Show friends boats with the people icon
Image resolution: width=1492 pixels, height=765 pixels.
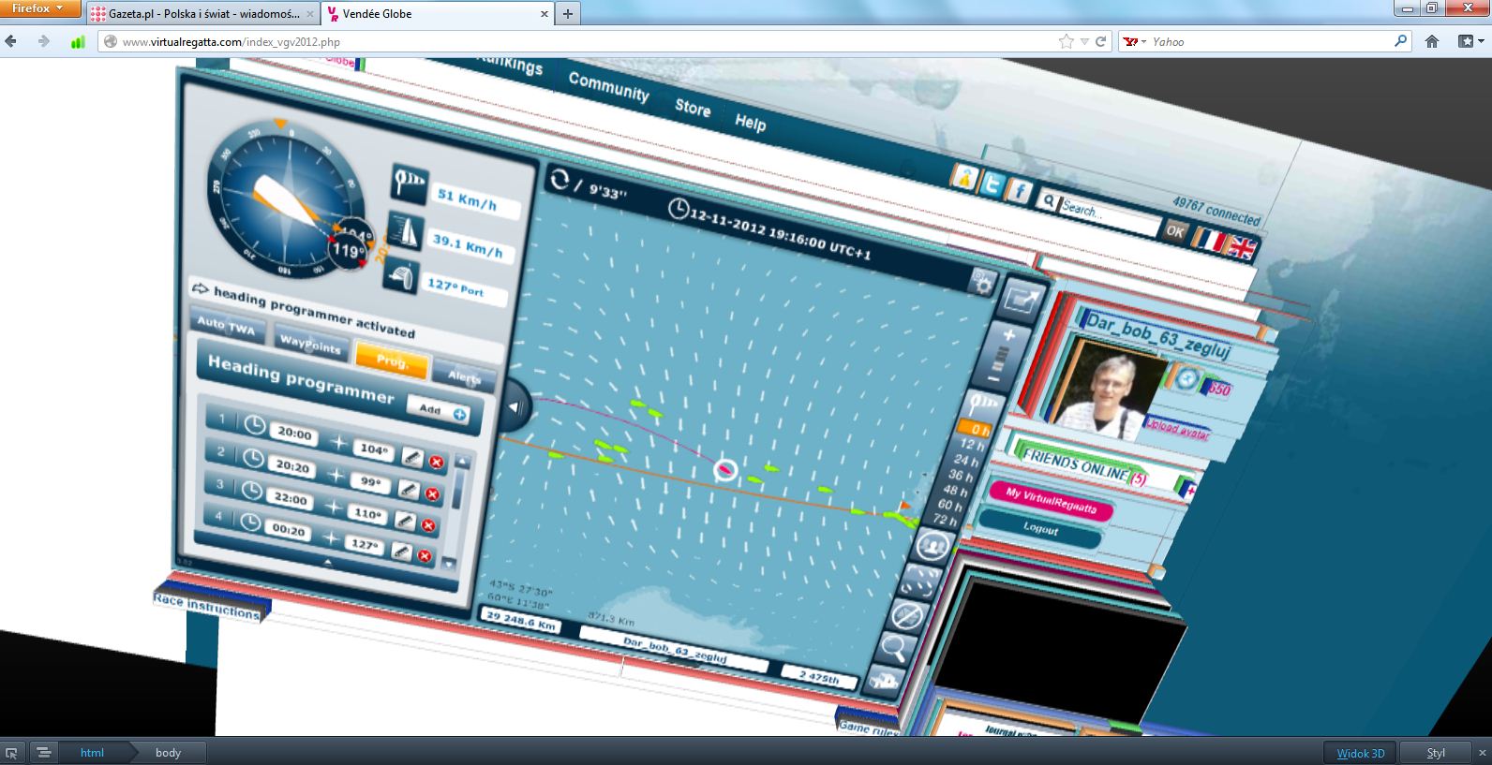[932, 544]
